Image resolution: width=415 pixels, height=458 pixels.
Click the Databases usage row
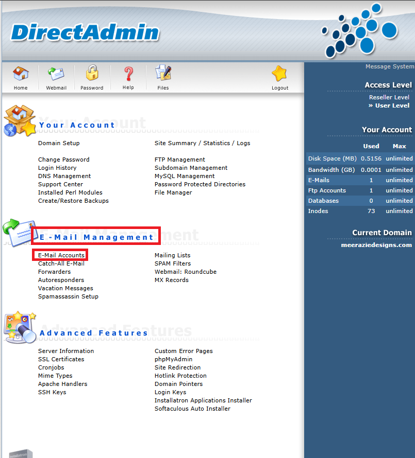tap(360, 201)
